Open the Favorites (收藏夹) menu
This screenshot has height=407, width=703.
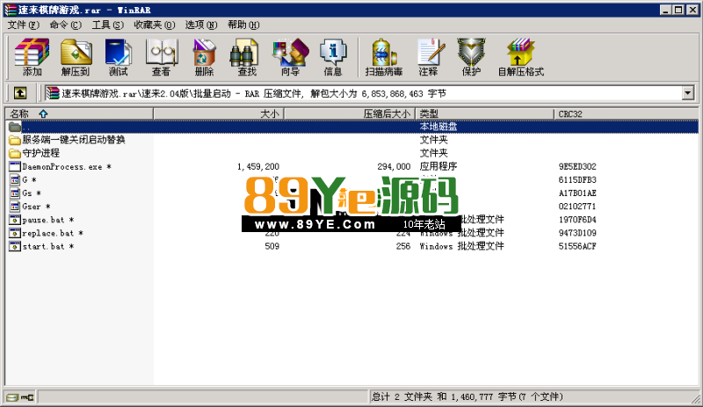click(x=155, y=25)
